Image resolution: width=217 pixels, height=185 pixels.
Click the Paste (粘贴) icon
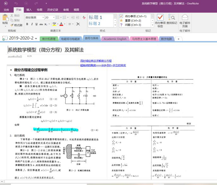[5, 18]
